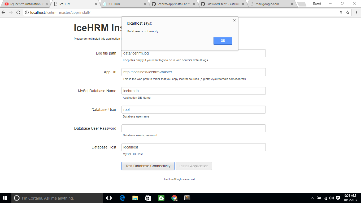Click OK in the localhost alert dialog

pos(223,41)
